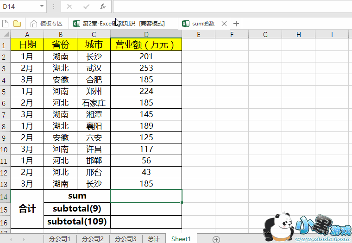The height and width of the screenshot is (243, 352).
Task: Click the subtotal(109) label cell
Action: pyautogui.click(x=77, y=222)
